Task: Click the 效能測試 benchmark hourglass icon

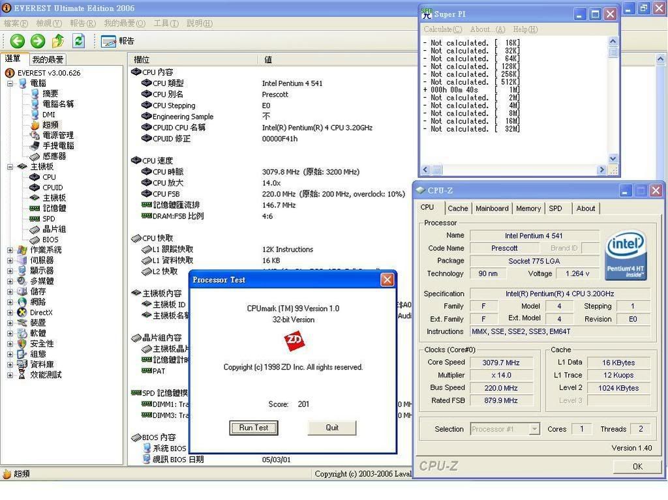Action: [x=22, y=375]
